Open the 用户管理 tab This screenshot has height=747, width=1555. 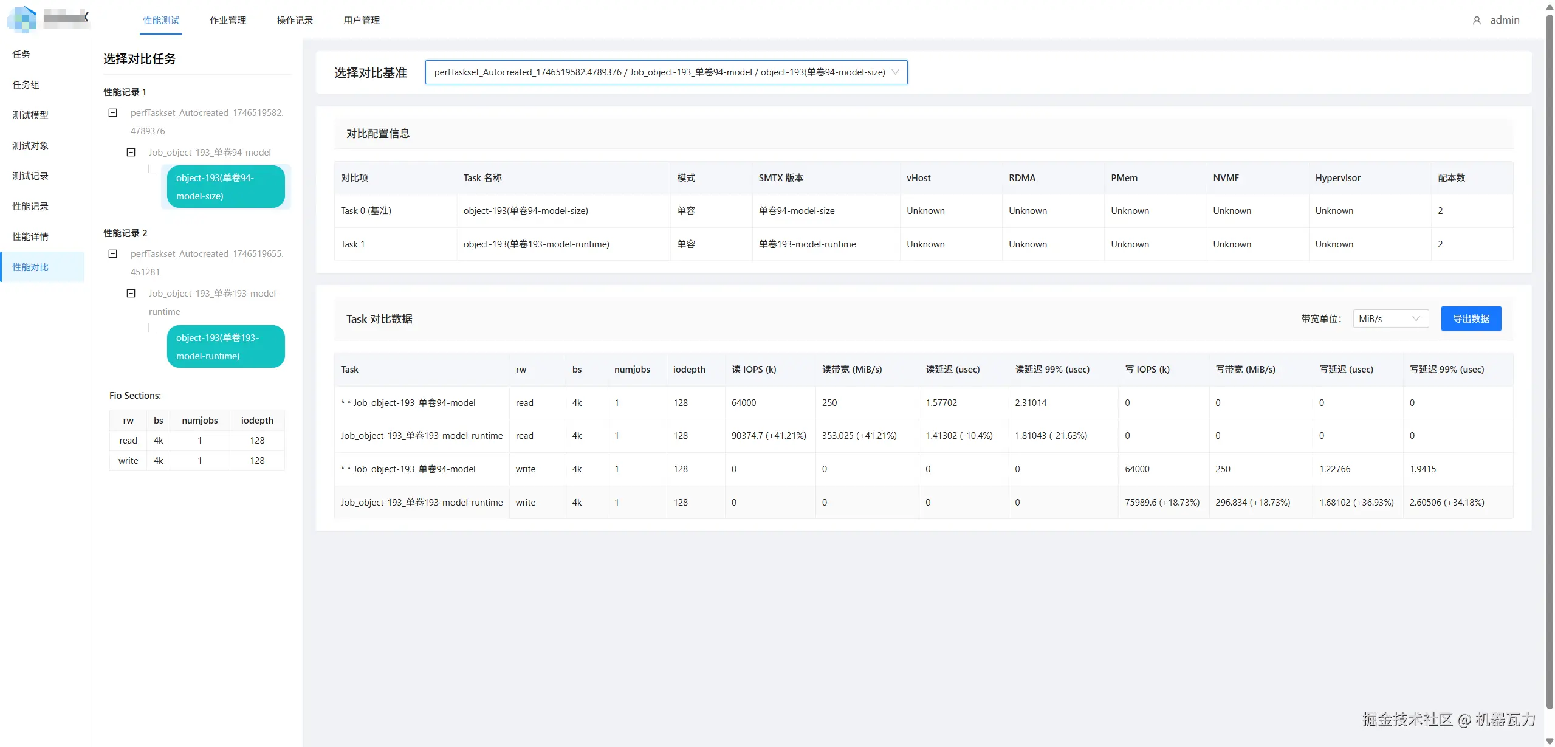362,21
